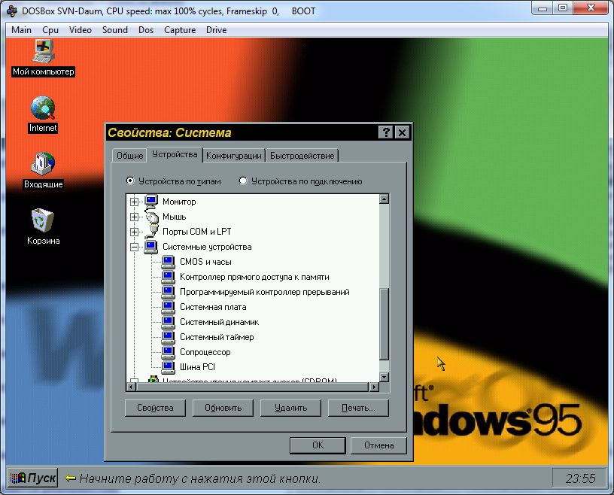Screen dimensions: 614x495
Task: Select Устройства по типам radio button
Action: coord(130,181)
